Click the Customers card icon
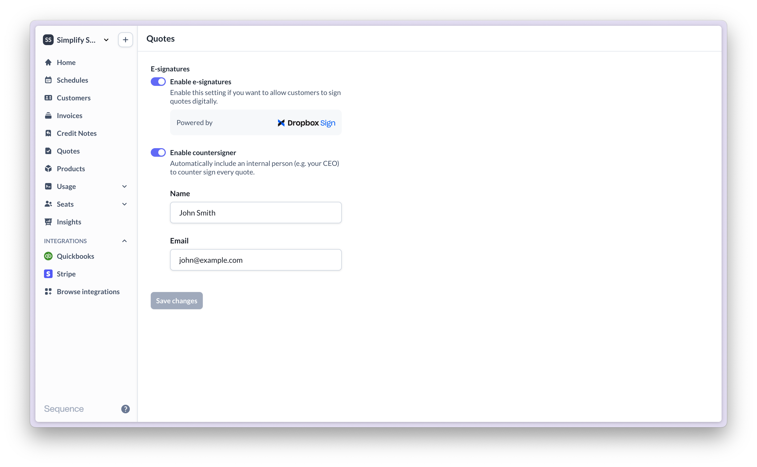Screen dimensions: 757x467 pos(48,98)
